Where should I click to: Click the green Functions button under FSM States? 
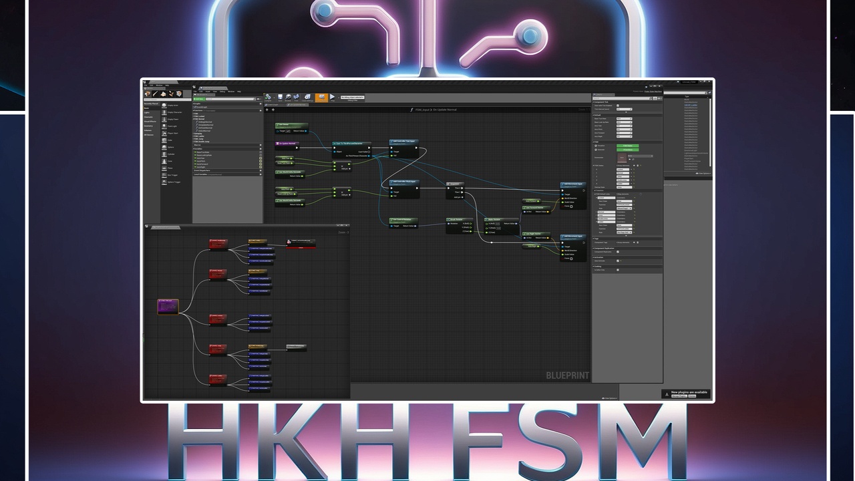coord(628,150)
